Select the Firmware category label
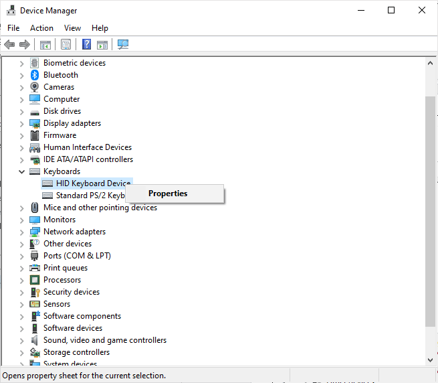The width and height of the screenshot is (438, 383). (60, 135)
